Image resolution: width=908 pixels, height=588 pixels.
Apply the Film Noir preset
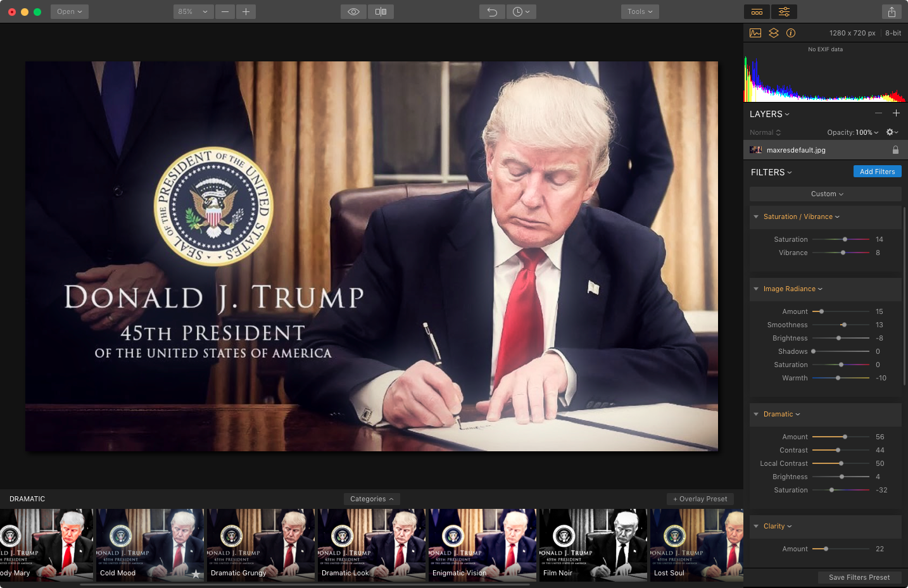click(x=593, y=545)
